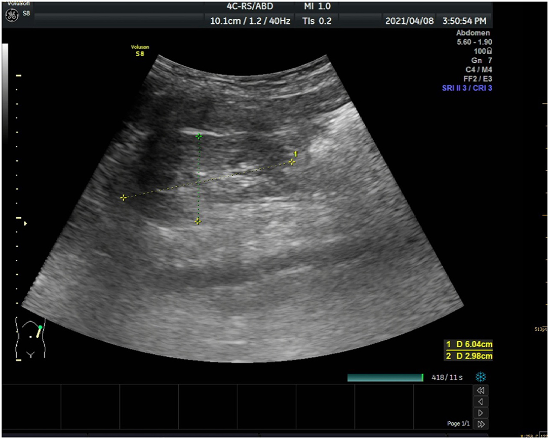Select the yellow caliper cross labeled 1
The height and width of the screenshot is (439, 549).
coord(292,162)
